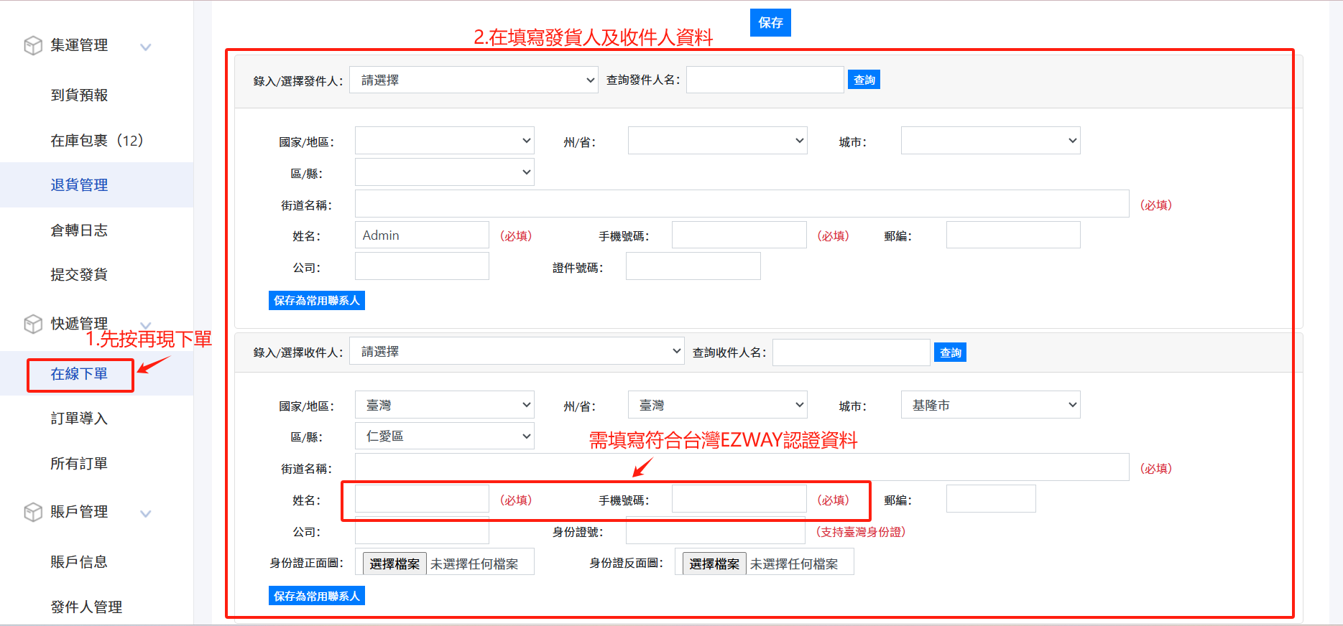Collapse the 集運管理 section chevron
The height and width of the screenshot is (626, 1343).
(146, 47)
